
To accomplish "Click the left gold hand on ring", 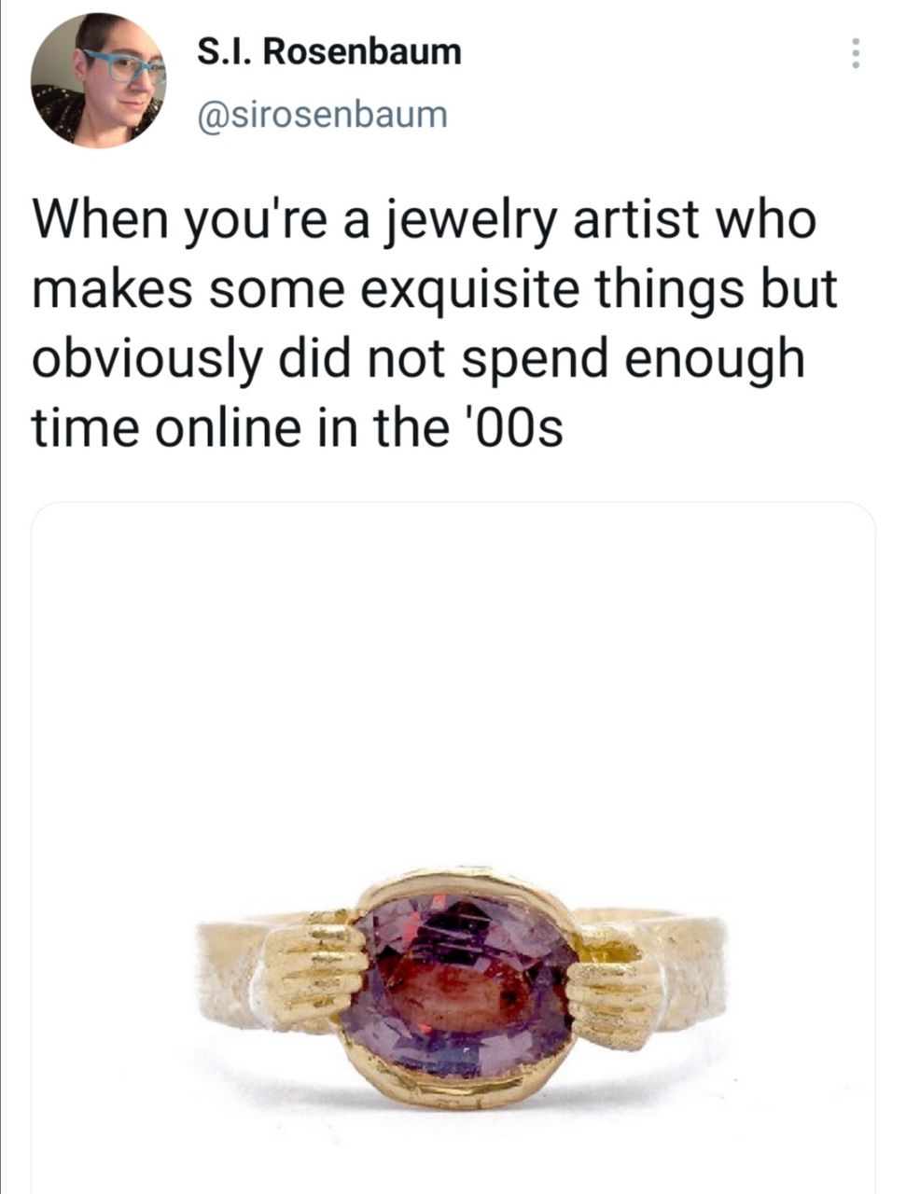I will [312, 971].
